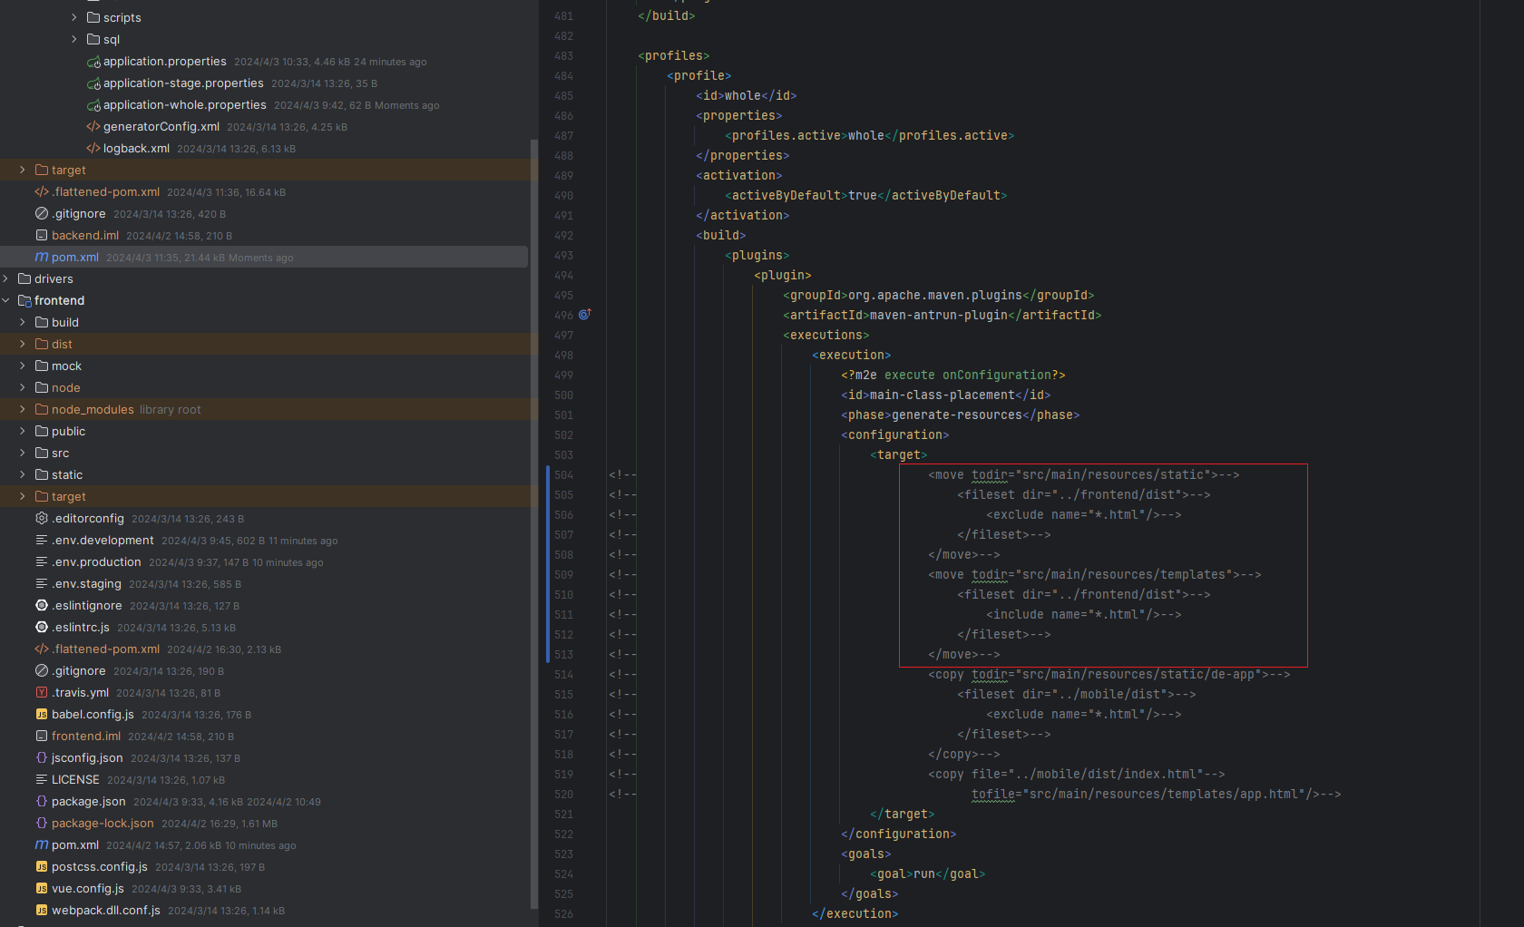Image resolution: width=1524 pixels, height=927 pixels.
Task: Expand the build folder chevron
Action: pos(23,322)
